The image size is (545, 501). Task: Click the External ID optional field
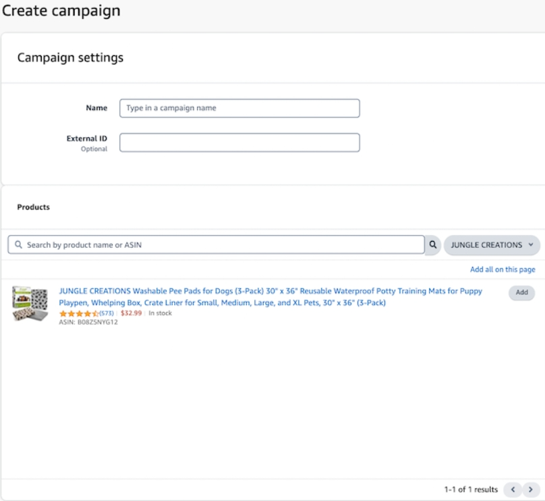click(239, 142)
